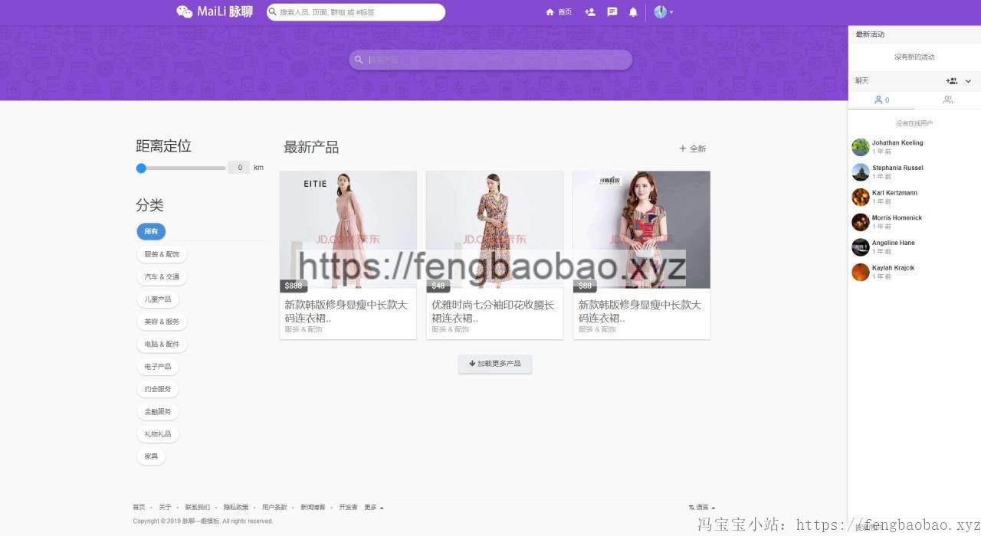Image resolution: width=981 pixels, height=536 pixels.
Task: Select the 美容 & 服务 category
Action: [x=162, y=322]
